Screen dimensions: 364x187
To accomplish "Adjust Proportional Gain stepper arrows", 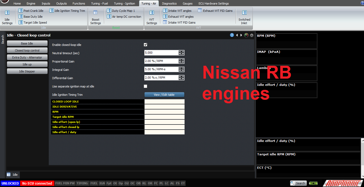I will tap(182, 61).
